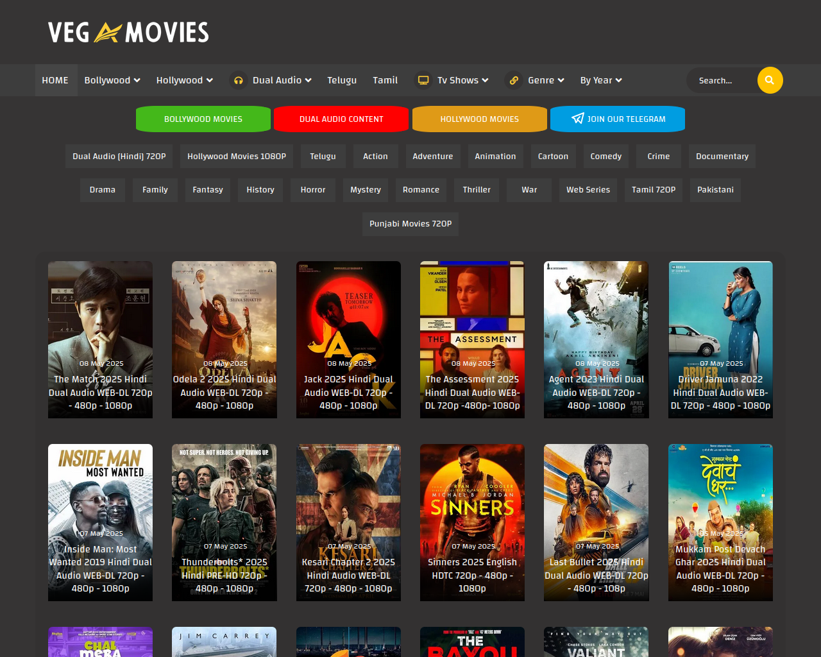Image resolution: width=821 pixels, height=657 pixels.
Task: Open the Last Bullet 2025 poster
Action: point(597,522)
